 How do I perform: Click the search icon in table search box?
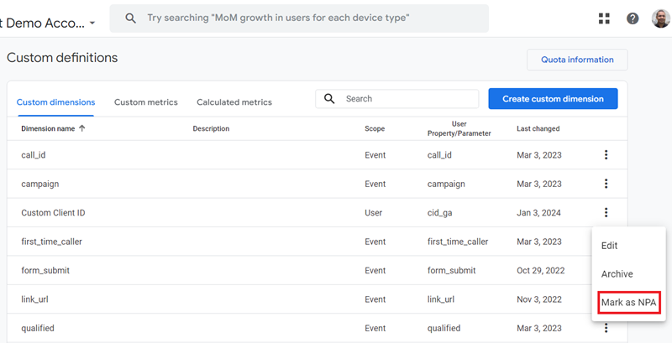(329, 99)
